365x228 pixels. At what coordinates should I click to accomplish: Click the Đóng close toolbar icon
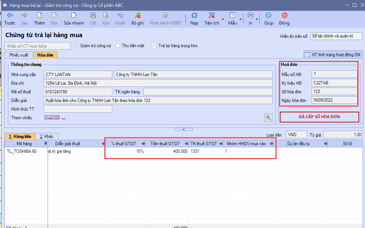[284, 15]
